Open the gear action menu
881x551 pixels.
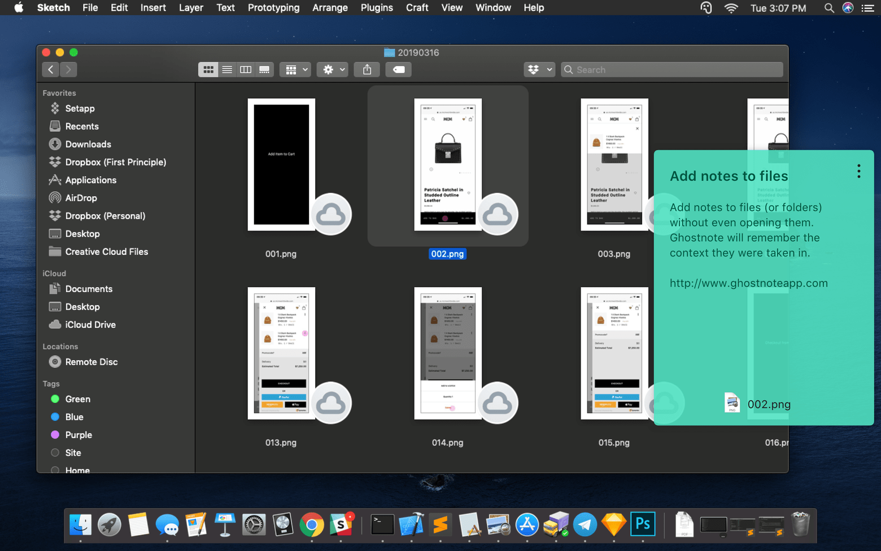pos(332,70)
